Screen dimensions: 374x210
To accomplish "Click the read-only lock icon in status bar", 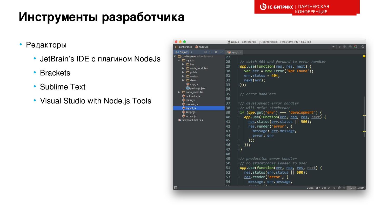I will [335, 188].
